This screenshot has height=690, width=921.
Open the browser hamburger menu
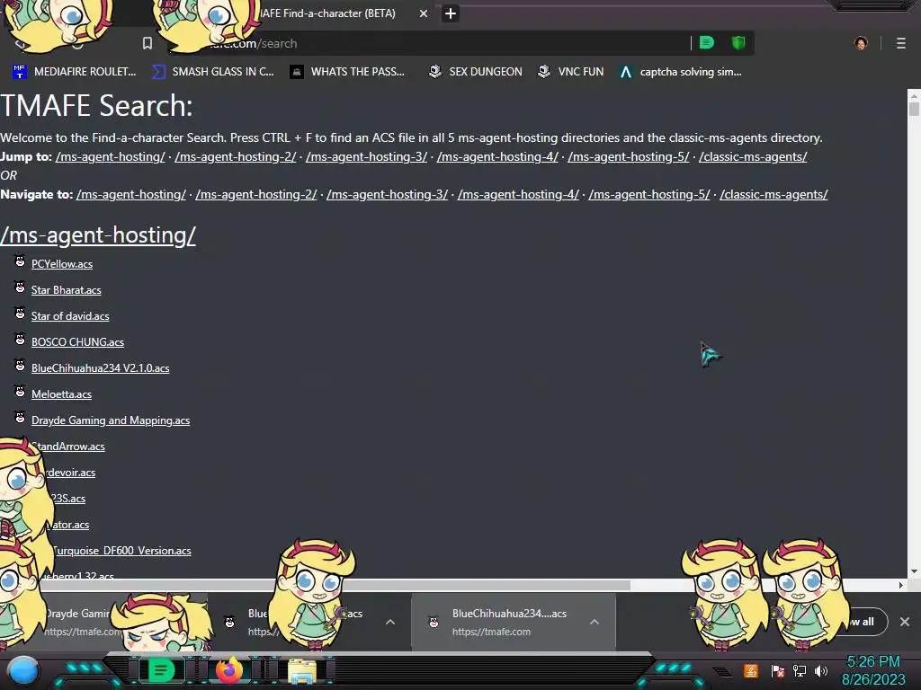point(901,43)
